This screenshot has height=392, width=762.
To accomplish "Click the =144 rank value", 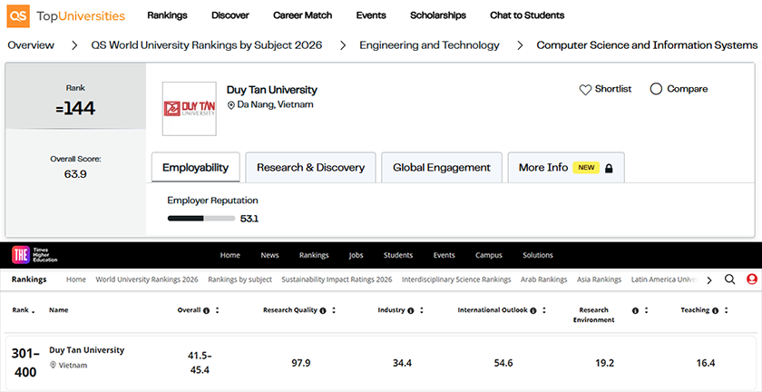I will (75, 110).
